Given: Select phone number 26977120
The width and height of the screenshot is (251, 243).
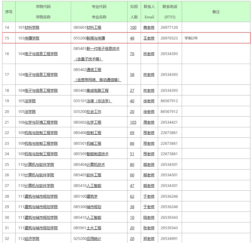Looking at the screenshot, I should tap(169, 28).
